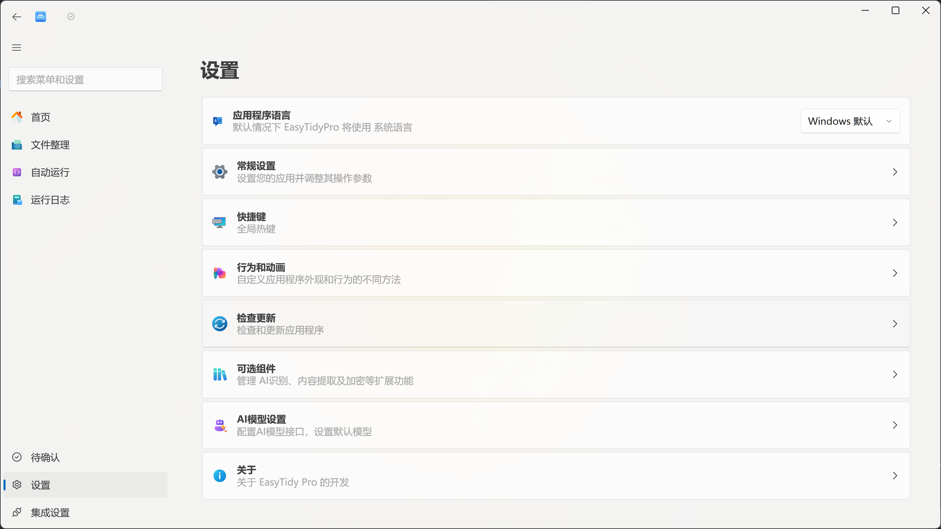Open the 常规设置 card title
941x529 pixels.
click(x=256, y=166)
